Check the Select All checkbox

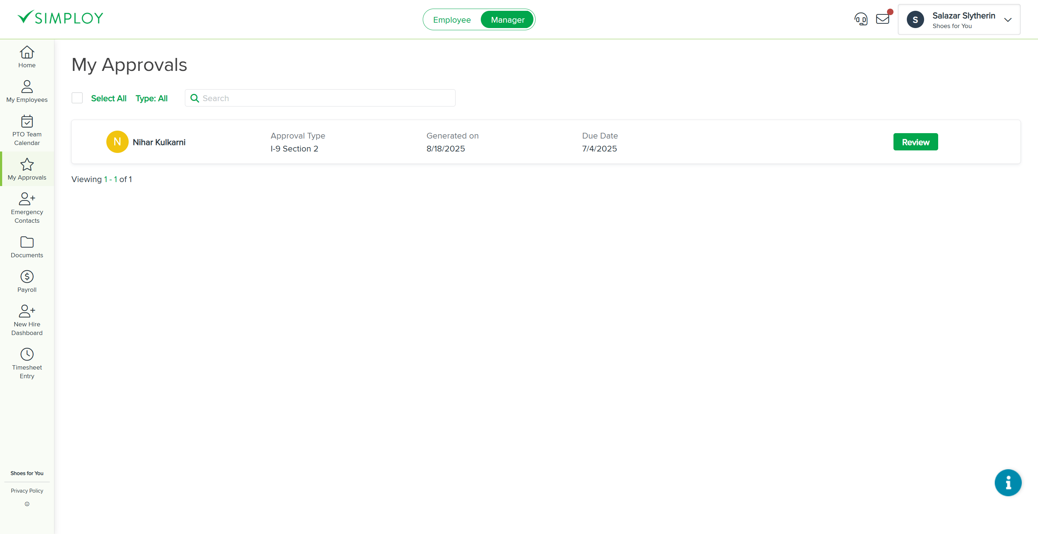(77, 98)
